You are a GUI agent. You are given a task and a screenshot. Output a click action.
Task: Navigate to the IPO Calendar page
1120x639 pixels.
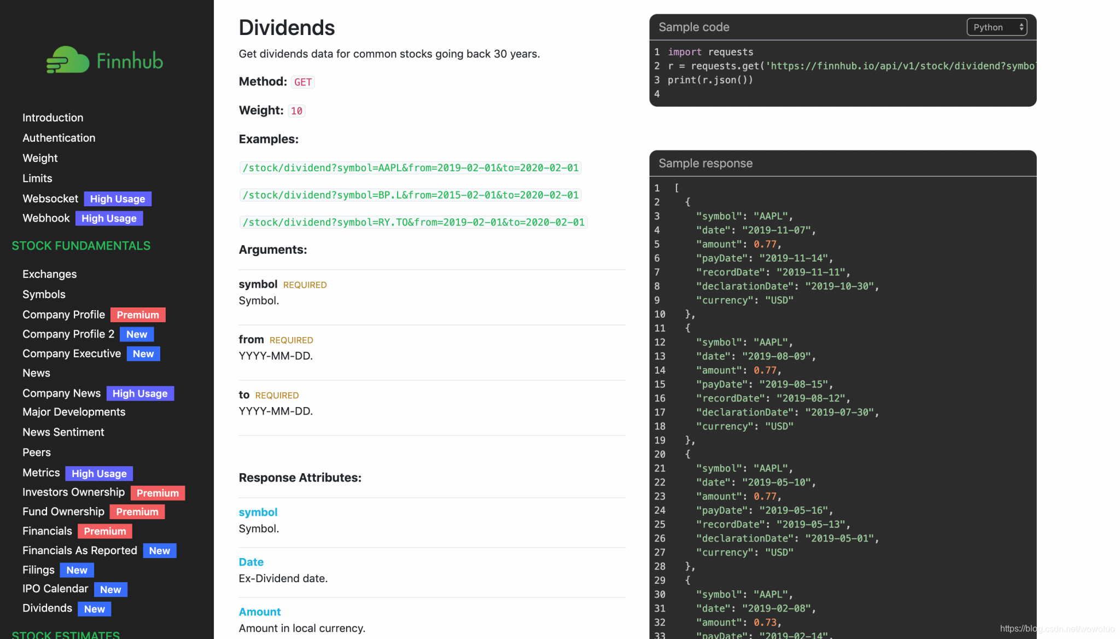click(x=55, y=589)
